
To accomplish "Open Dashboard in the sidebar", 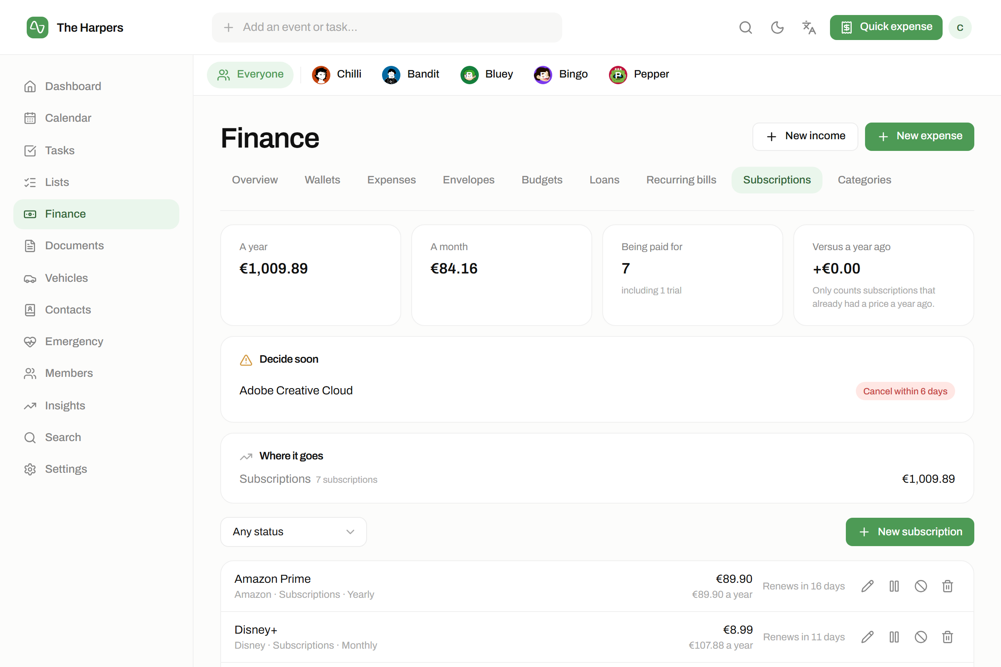I will tap(96, 86).
